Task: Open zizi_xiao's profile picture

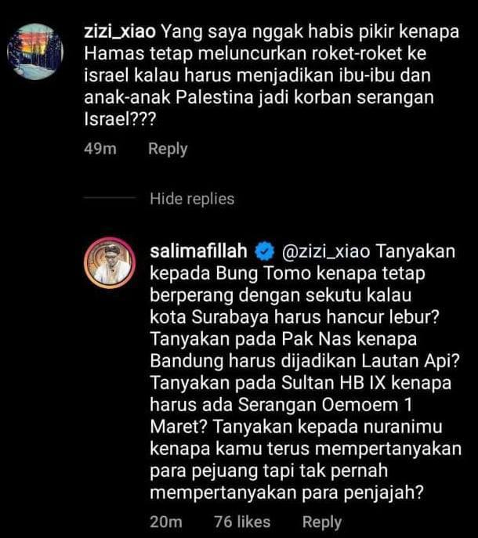Action: coord(35,52)
